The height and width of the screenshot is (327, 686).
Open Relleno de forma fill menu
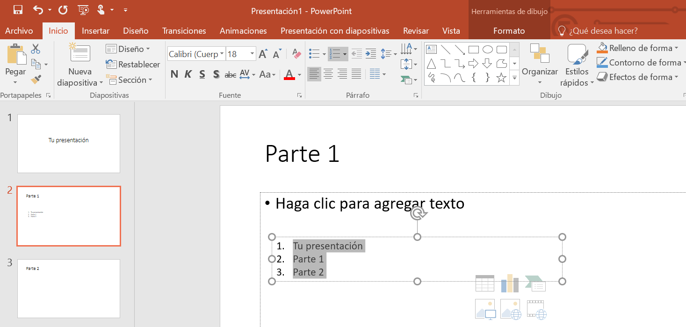(638, 48)
